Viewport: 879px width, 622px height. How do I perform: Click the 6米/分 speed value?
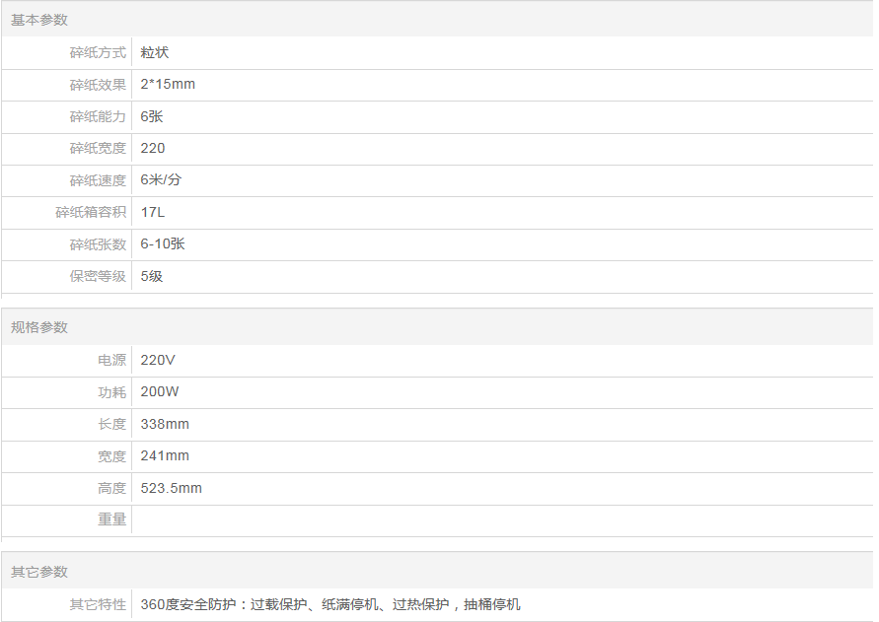pos(161,180)
